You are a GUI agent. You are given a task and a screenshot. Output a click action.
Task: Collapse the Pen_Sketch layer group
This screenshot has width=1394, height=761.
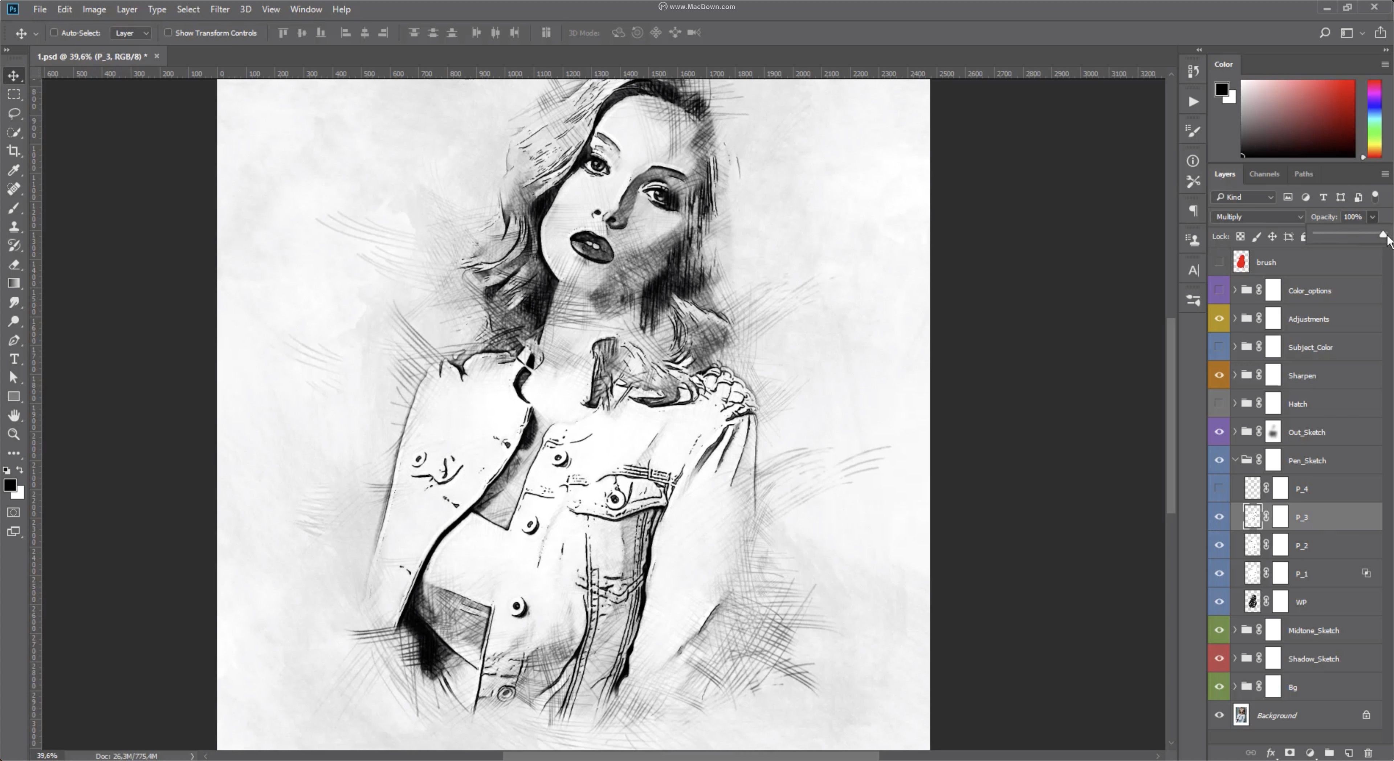[1235, 460]
